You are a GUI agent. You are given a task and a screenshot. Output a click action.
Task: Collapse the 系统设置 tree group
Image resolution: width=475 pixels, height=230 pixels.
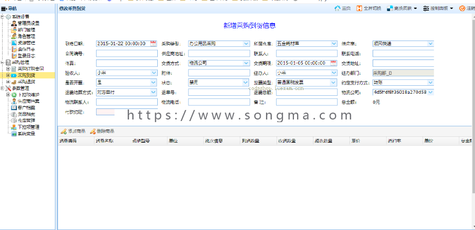[x=3, y=17]
